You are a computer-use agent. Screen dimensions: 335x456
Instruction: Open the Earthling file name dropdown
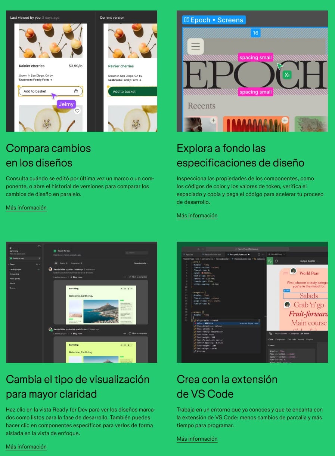tap(15, 251)
